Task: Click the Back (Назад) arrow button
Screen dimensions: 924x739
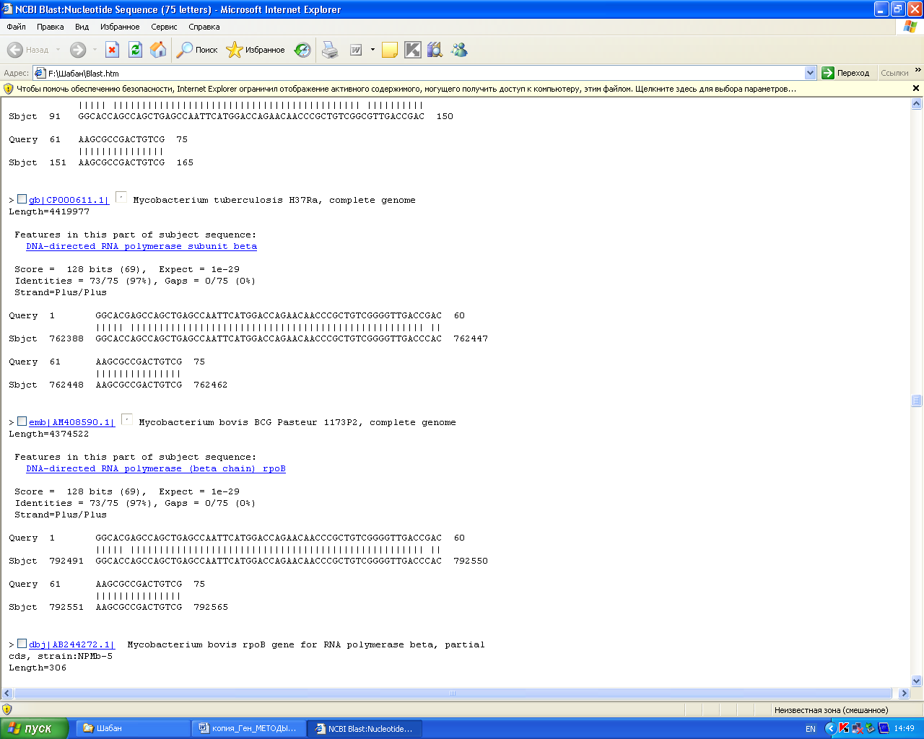Action: (x=27, y=50)
